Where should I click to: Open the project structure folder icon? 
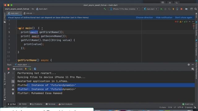pyautogui.click(x=187, y=9)
